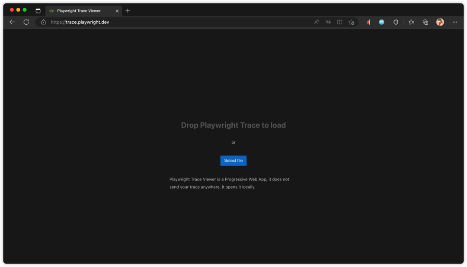Click the macOS green fullscreen window button

tap(25, 10)
